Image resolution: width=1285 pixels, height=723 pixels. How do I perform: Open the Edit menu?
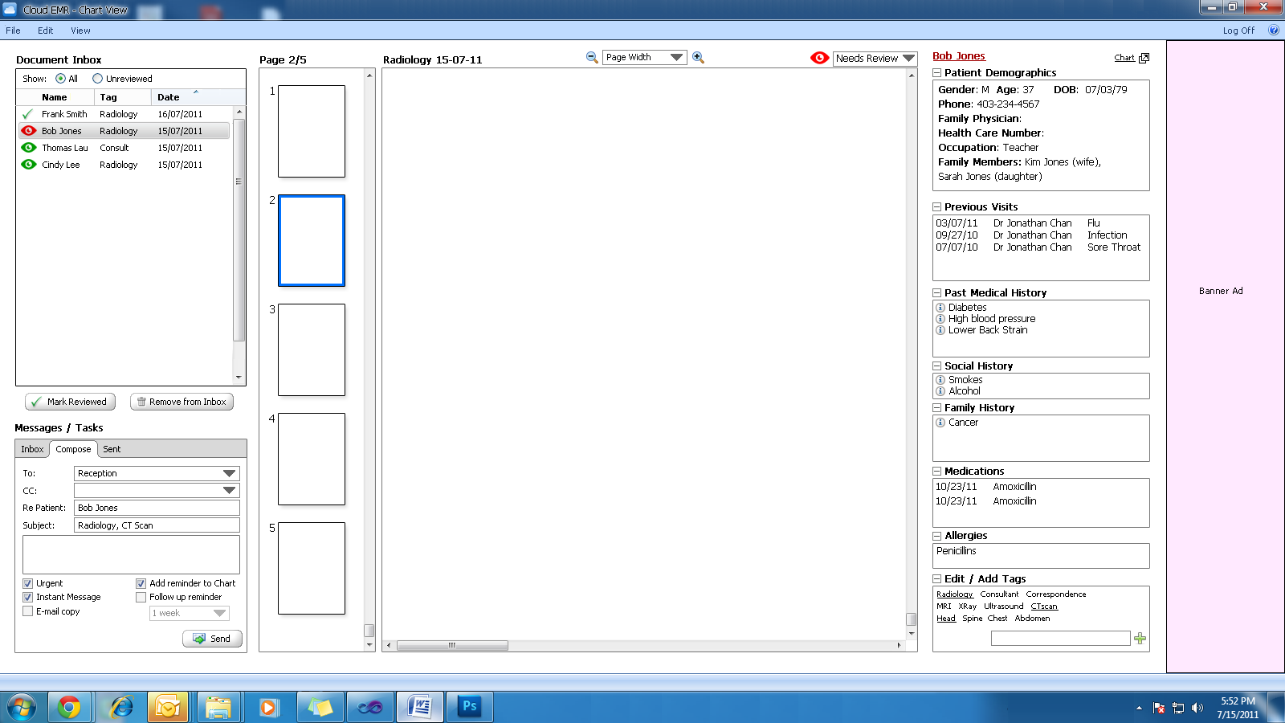coord(45,31)
